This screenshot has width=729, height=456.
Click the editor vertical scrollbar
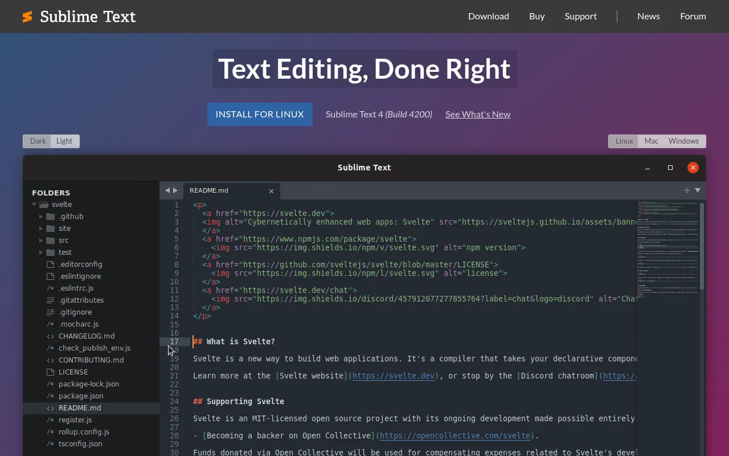[x=702, y=245]
